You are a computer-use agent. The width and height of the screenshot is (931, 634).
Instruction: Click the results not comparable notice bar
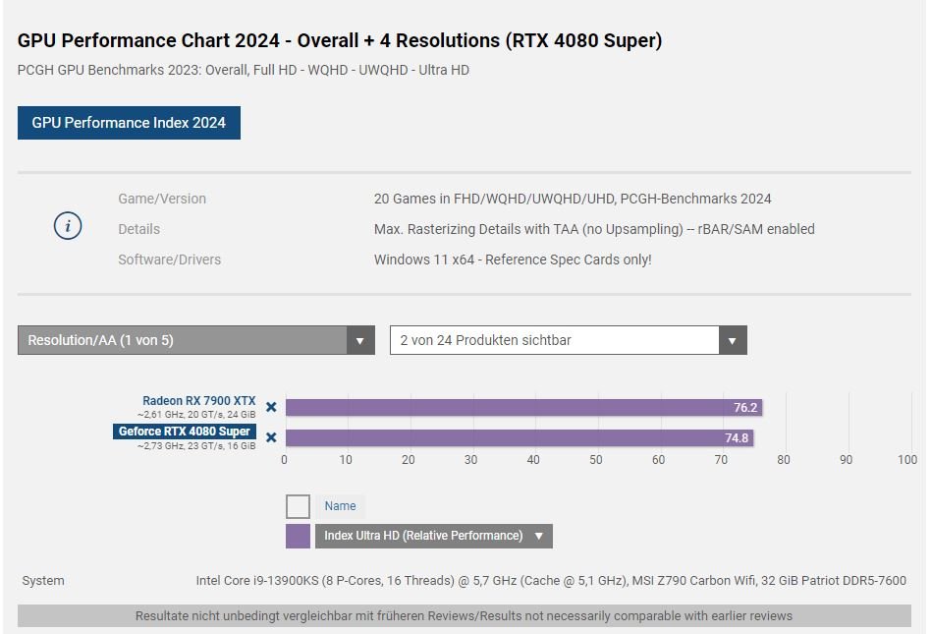(465, 616)
